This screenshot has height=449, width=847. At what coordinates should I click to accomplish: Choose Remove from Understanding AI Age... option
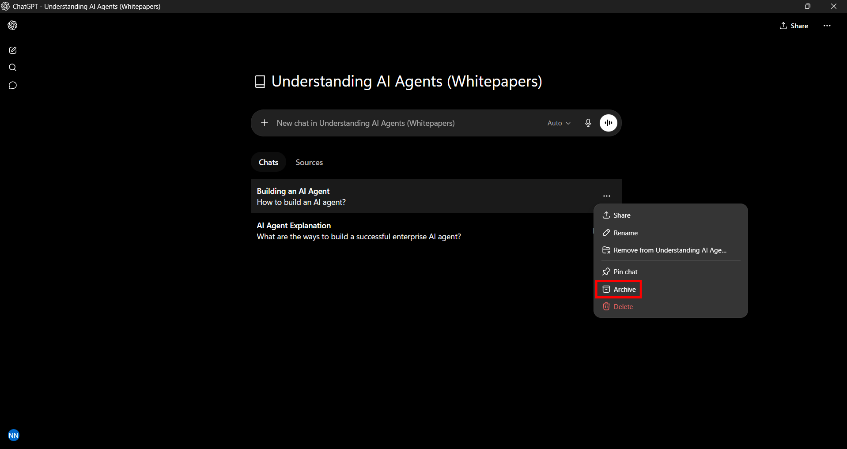coord(670,250)
